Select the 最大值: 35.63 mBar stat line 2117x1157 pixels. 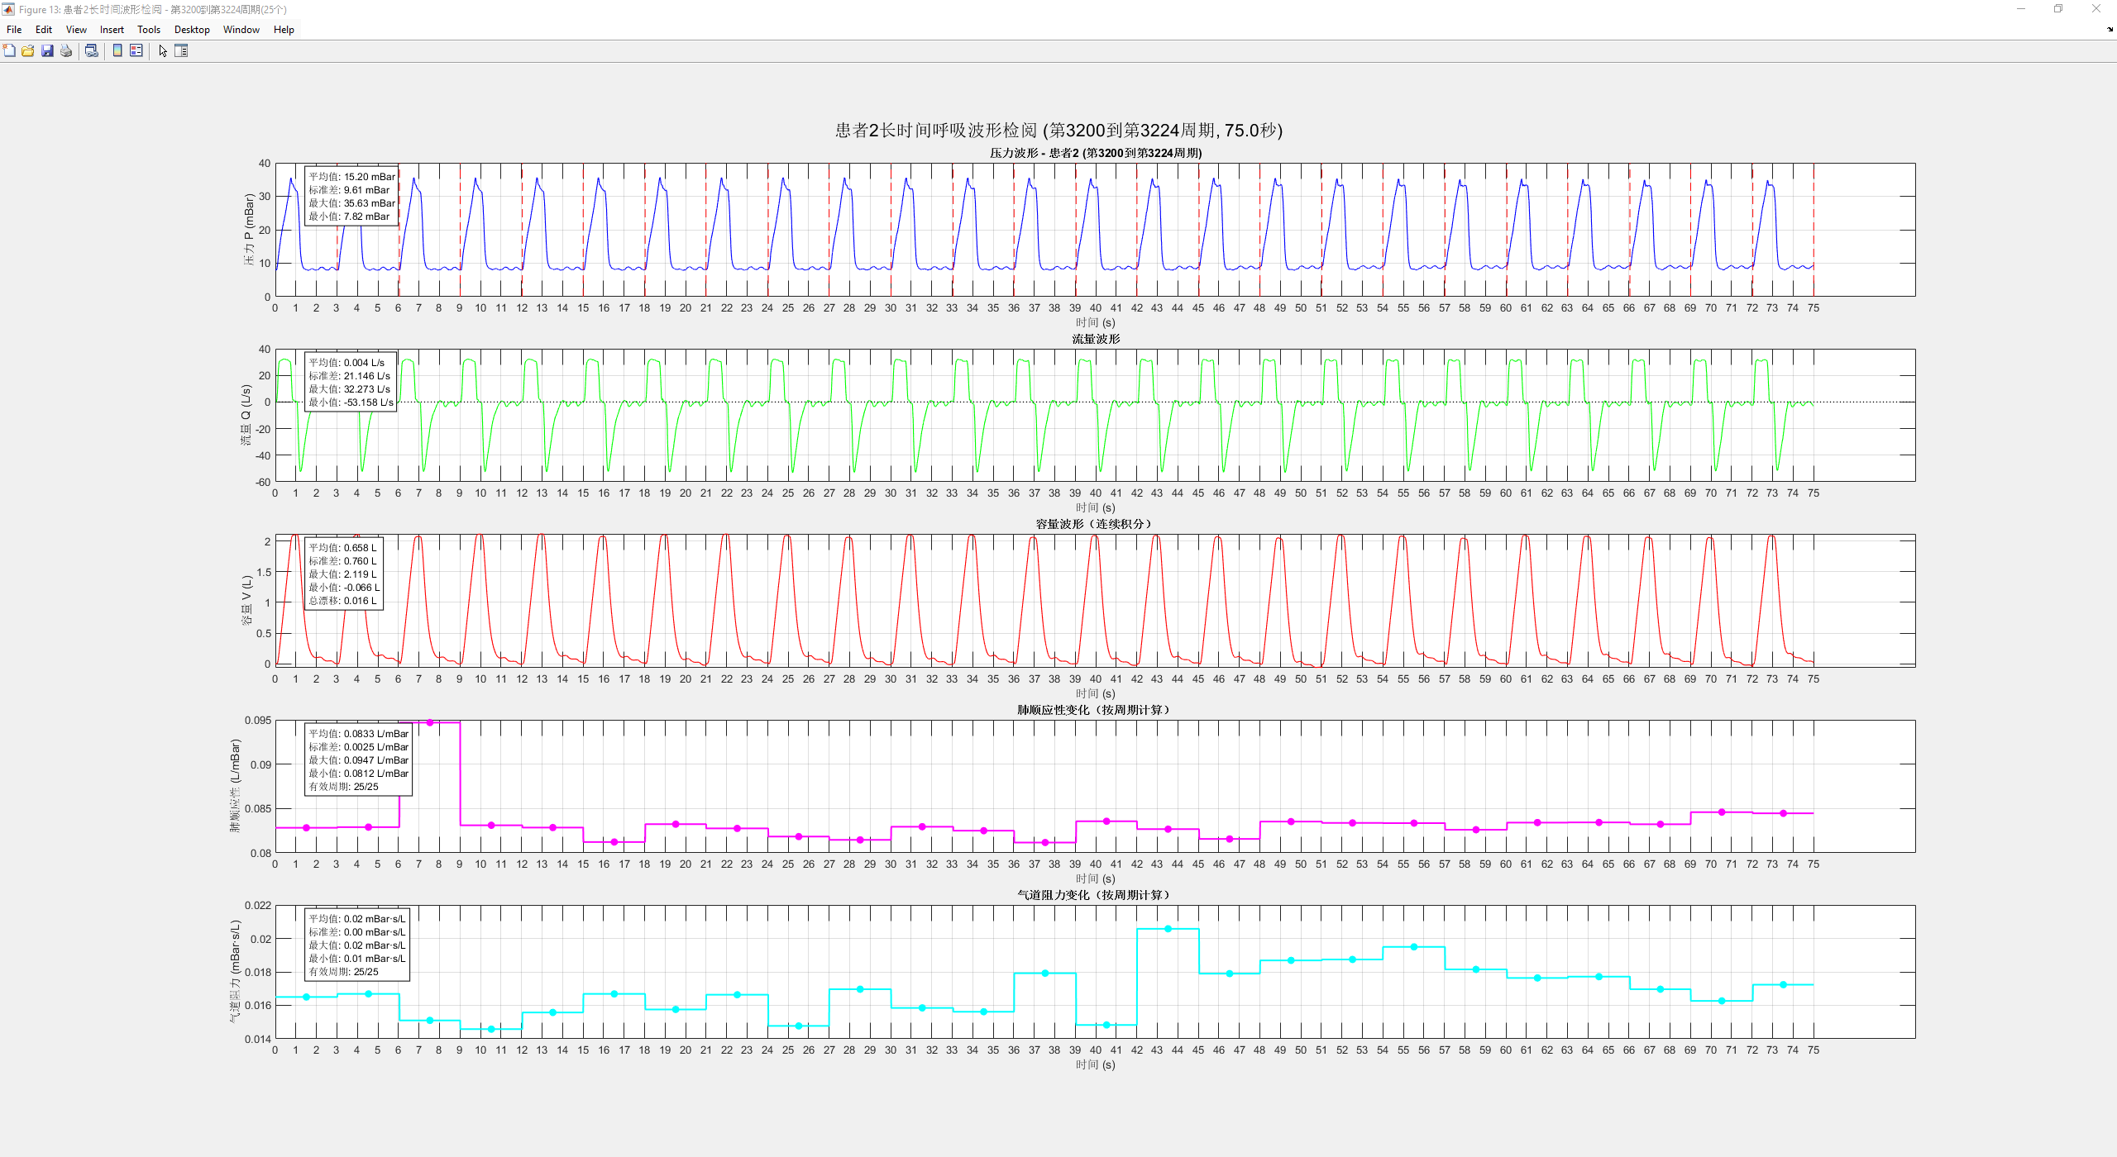pos(352,203)
